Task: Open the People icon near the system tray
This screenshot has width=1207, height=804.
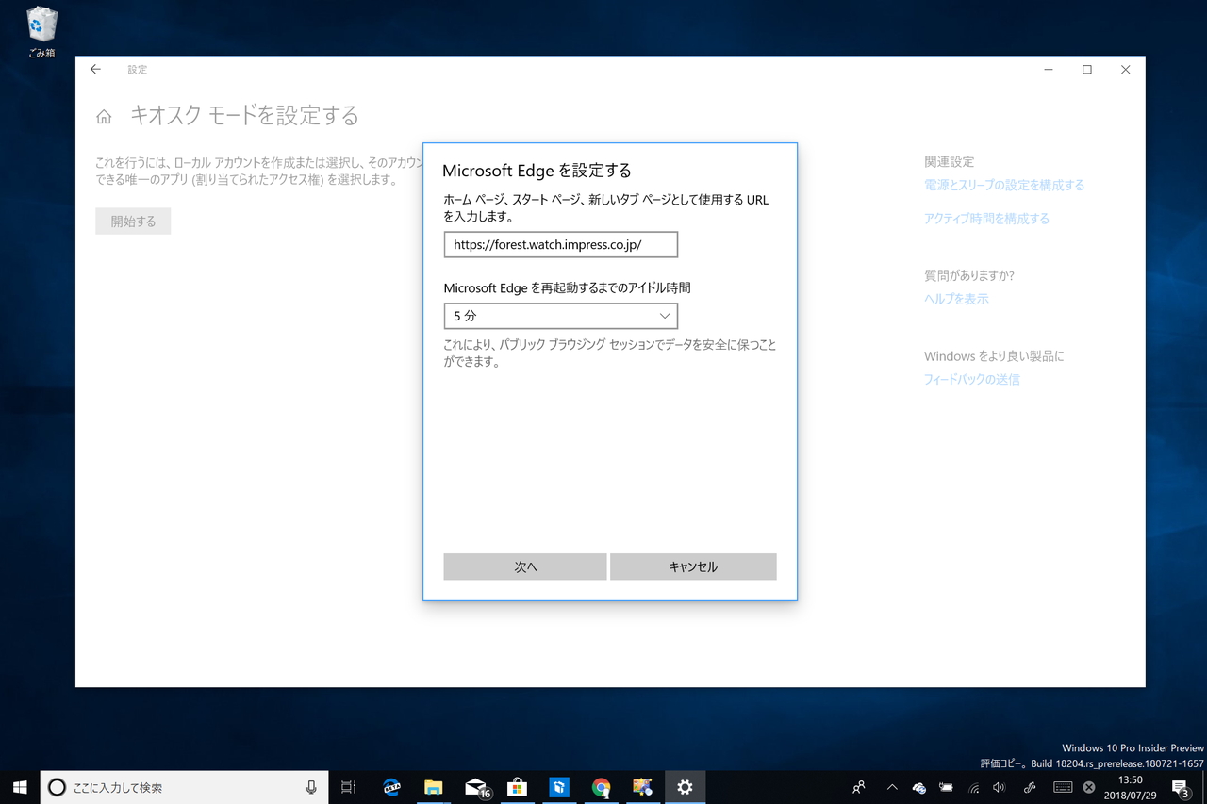Action: (x=858, y=787)
